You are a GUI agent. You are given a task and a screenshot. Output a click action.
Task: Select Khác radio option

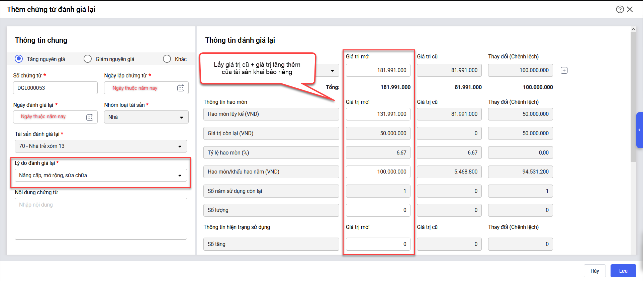coord(167,59)
